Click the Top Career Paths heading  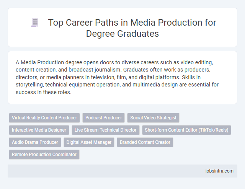click(x=132, y=28)
